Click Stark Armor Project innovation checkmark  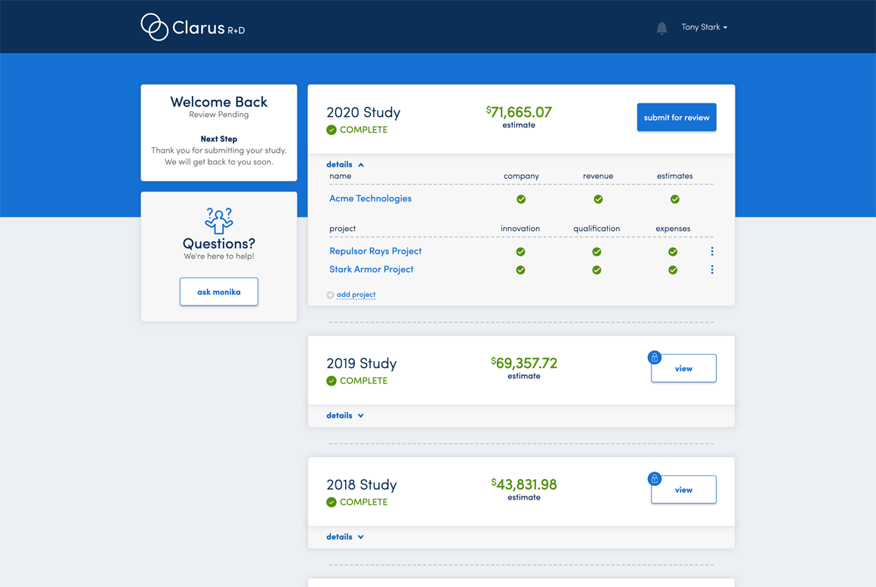[x=520, y=270]
